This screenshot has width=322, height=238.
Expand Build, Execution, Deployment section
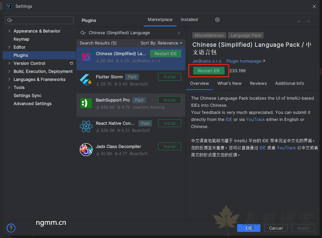point(9,71)
